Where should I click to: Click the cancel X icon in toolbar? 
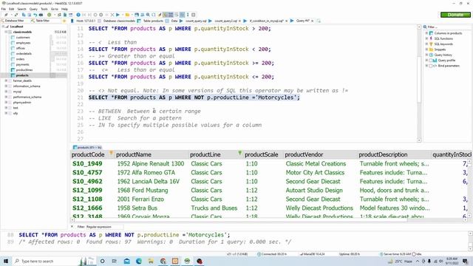pyautogui.click(x=112, y=15)
